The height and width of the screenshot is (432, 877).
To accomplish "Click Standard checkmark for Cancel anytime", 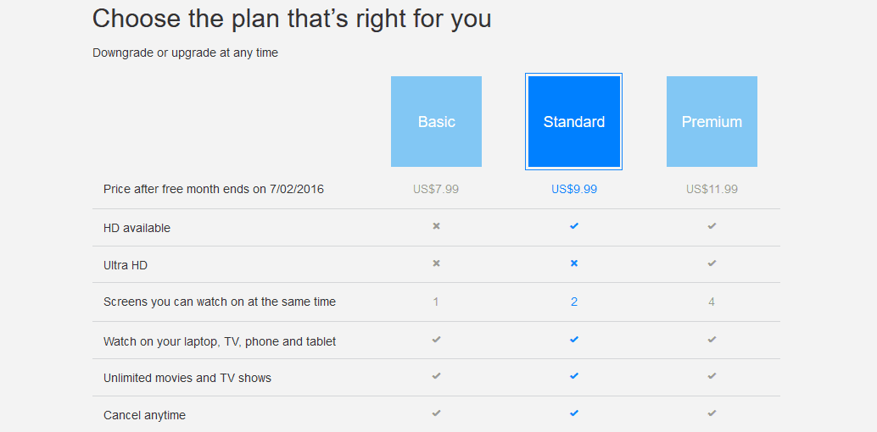I will click(574, 413).
